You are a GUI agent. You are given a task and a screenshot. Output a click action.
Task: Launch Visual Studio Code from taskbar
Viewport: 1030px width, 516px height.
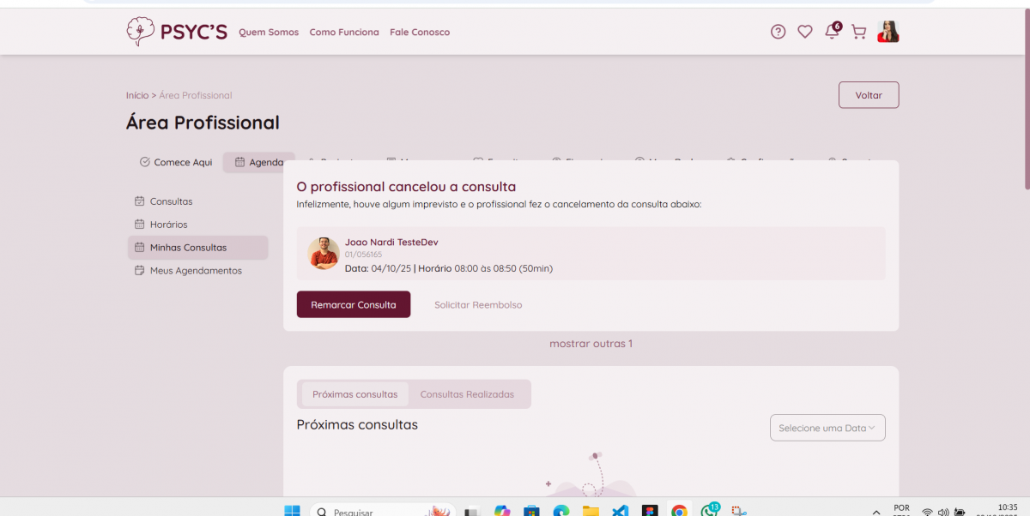(620, 511)
